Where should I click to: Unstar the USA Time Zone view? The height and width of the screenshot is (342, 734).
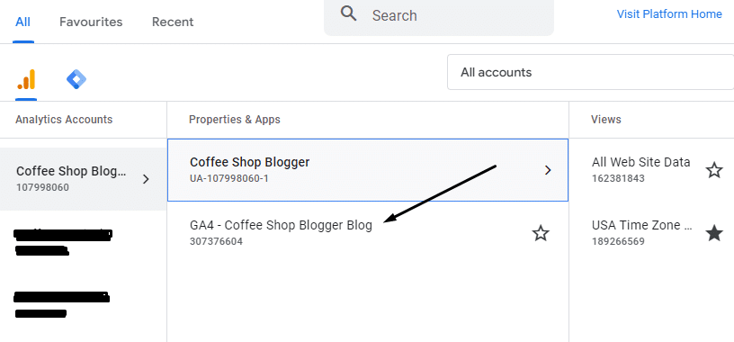point(714,233)
